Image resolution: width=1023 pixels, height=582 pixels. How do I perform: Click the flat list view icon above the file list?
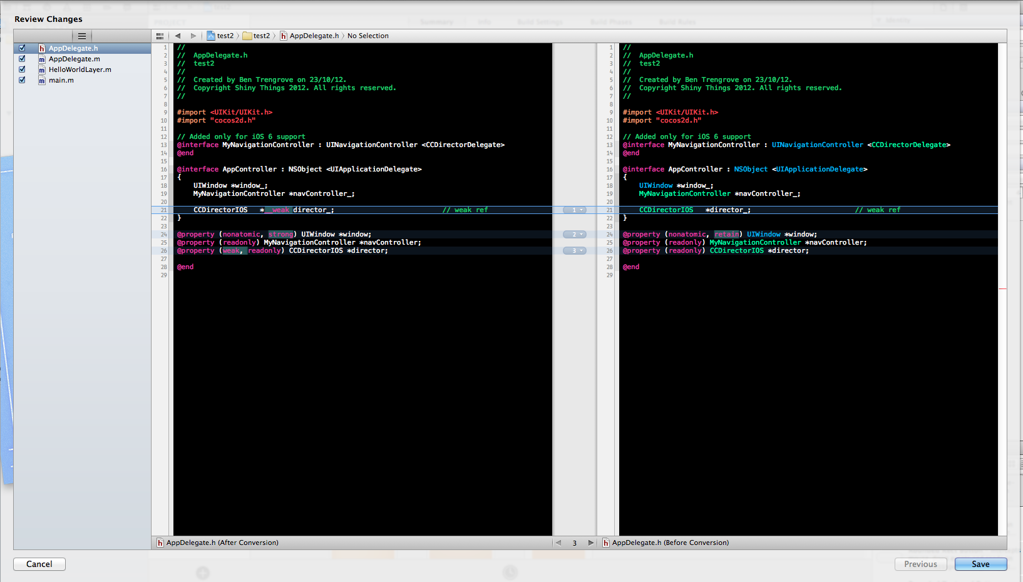click(82, 36)
